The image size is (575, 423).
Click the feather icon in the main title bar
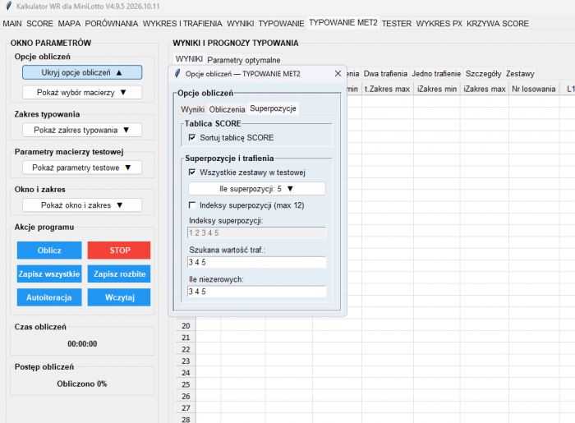pyautogui.click(x=9, y=6)
